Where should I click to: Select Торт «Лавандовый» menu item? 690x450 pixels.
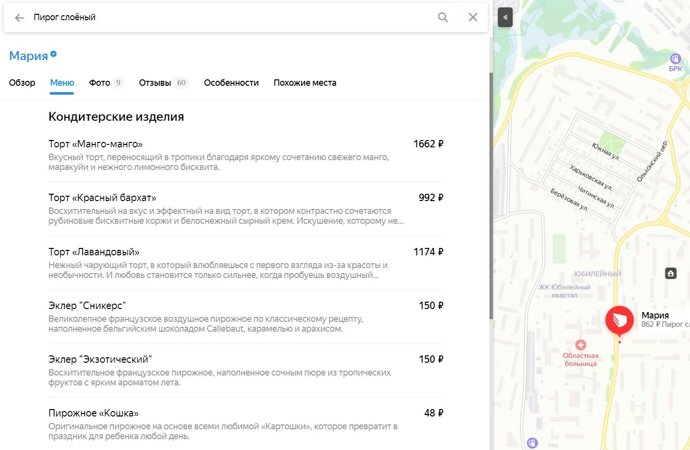click(246, 263)
